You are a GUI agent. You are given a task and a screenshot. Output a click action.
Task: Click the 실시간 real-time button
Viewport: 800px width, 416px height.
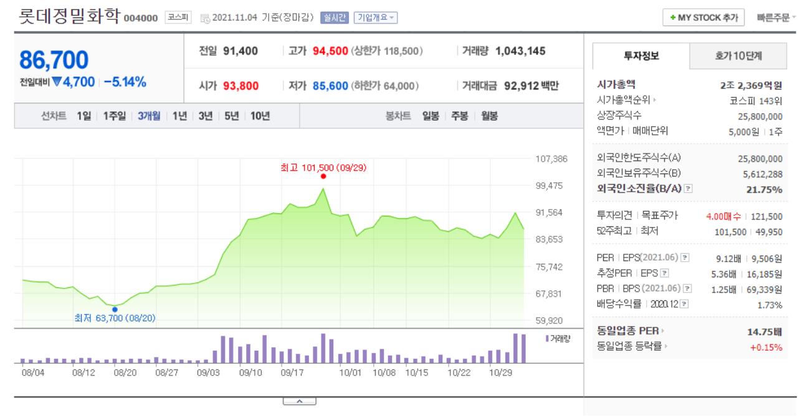point(335,18)
